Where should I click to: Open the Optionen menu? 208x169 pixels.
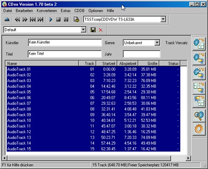point(96,11)
